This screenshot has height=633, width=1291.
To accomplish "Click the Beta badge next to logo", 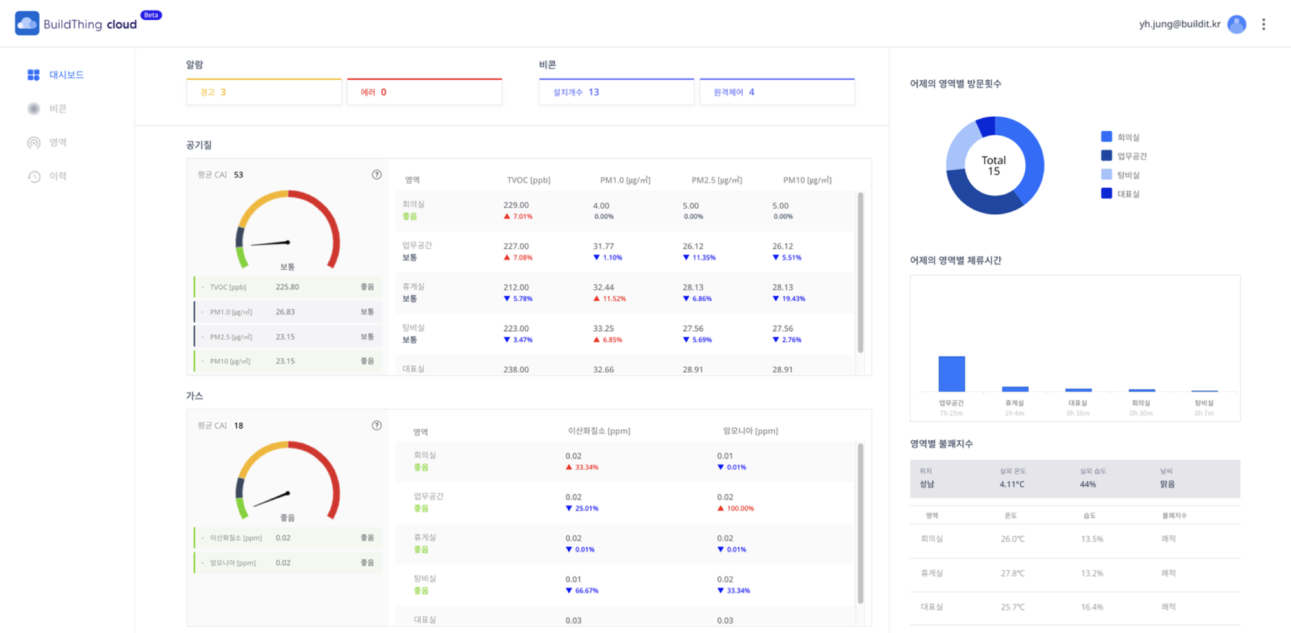I will (151, 15).
